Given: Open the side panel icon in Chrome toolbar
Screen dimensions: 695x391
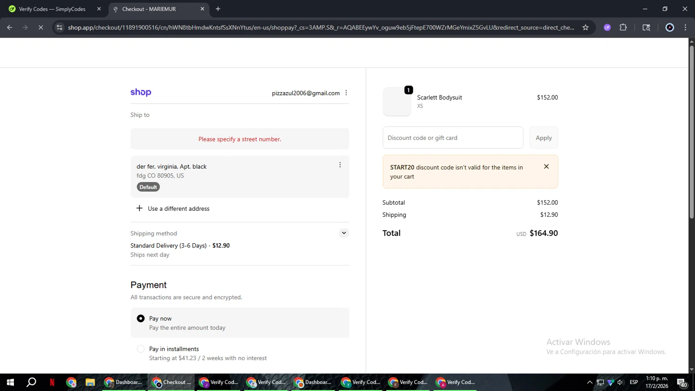Looking at the screenshot, I should pyautogui.click(x=646, y=27).
